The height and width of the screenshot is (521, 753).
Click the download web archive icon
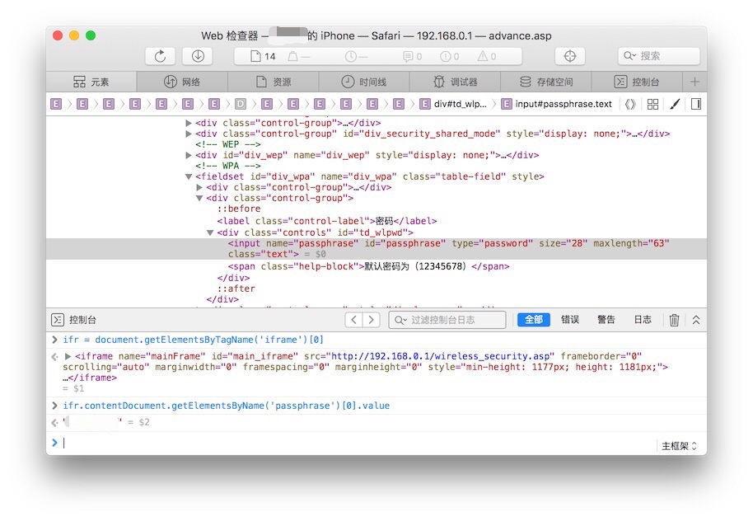click(197, 56)
